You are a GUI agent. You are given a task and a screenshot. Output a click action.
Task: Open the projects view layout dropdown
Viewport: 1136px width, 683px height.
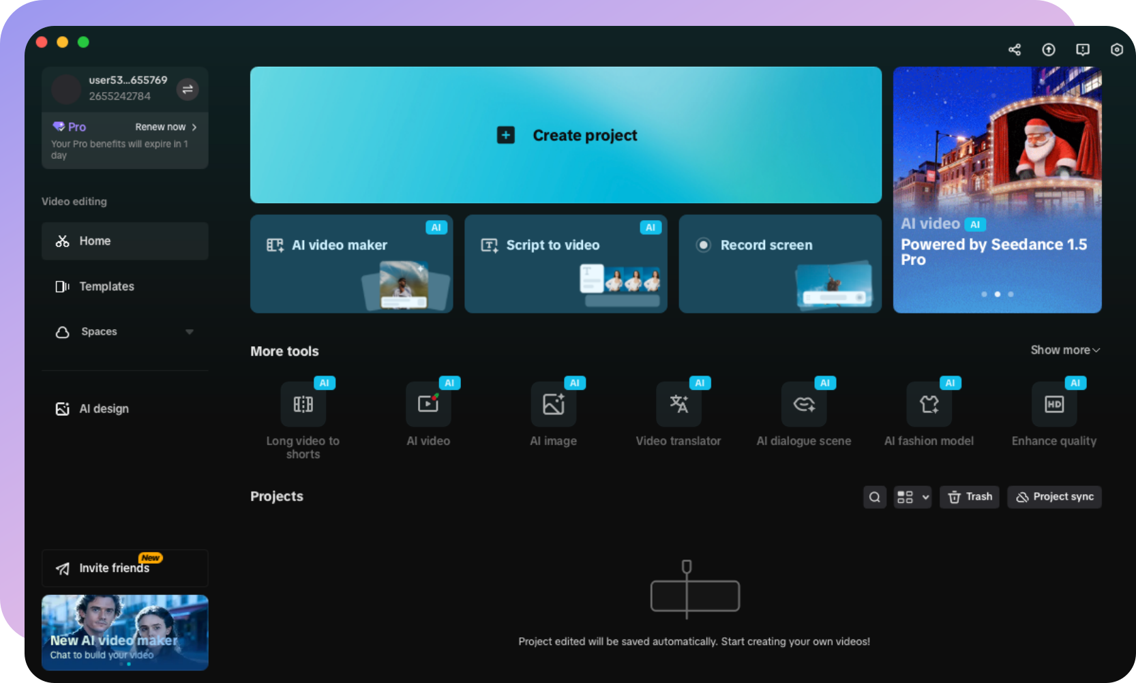pyautogui.click(x=912, y=497)
